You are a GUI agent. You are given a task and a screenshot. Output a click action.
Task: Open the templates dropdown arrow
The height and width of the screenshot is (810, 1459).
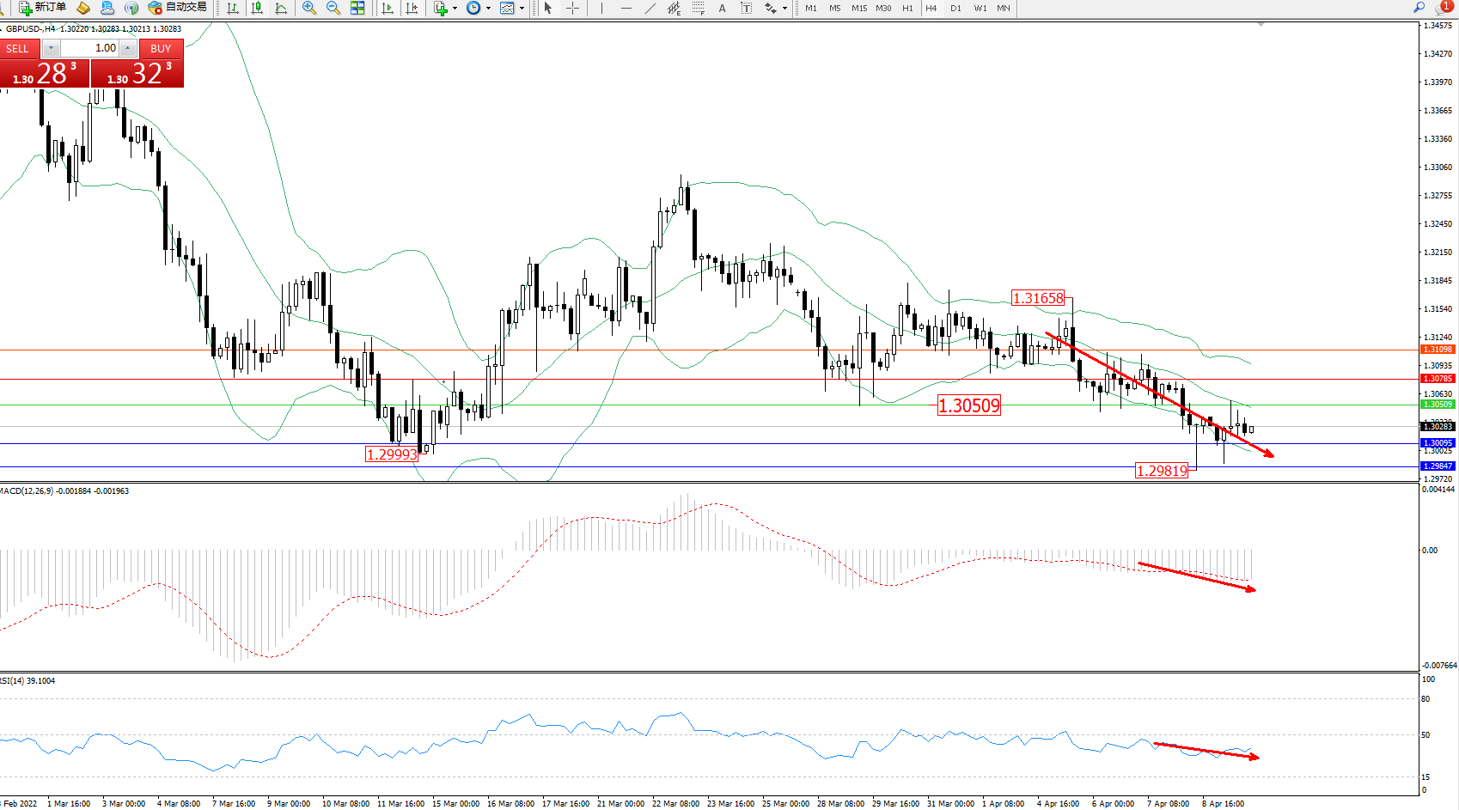[x=522, y=8]
